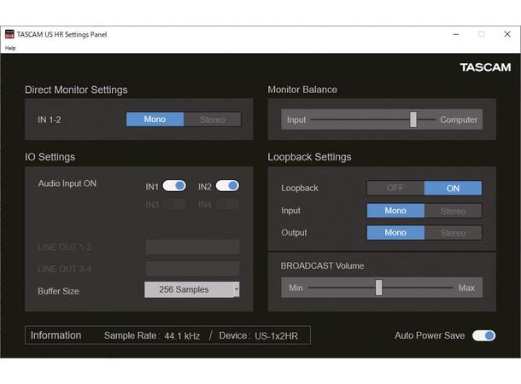Click the Direct Monitor Settings heading
521x384 pixels.
coord(76,90)
